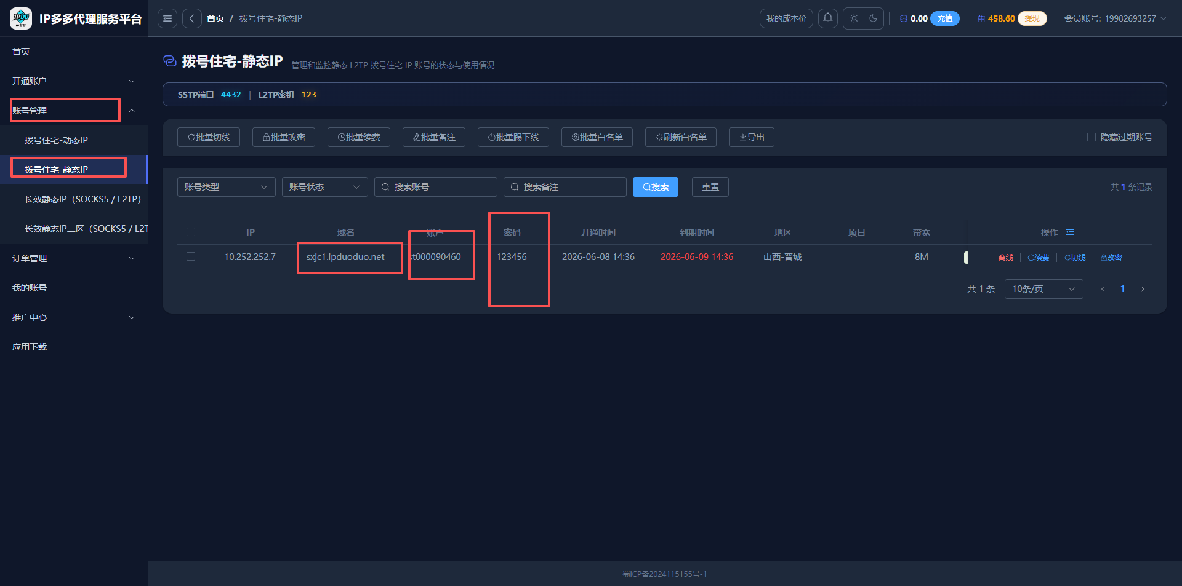Image resolution: width=1182 pixels, height=586 pixels.
Task: Go to next page arrow
Action: (1143, 289)
